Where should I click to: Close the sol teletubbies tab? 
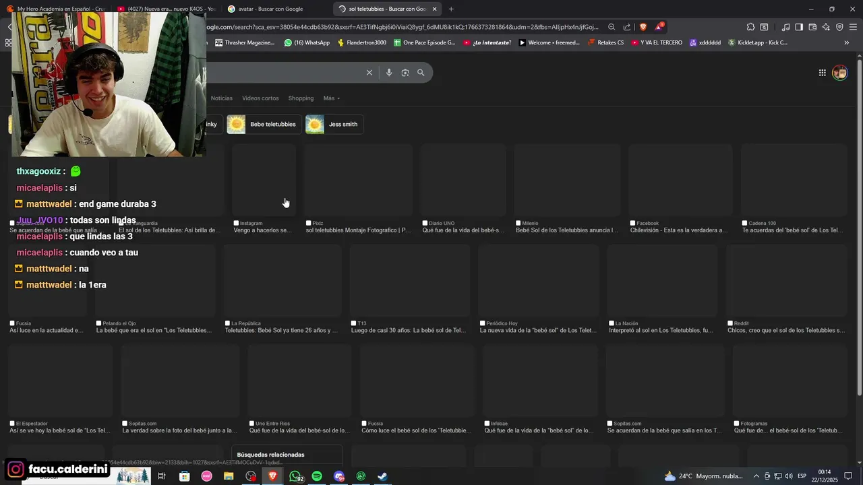(434, 9)
